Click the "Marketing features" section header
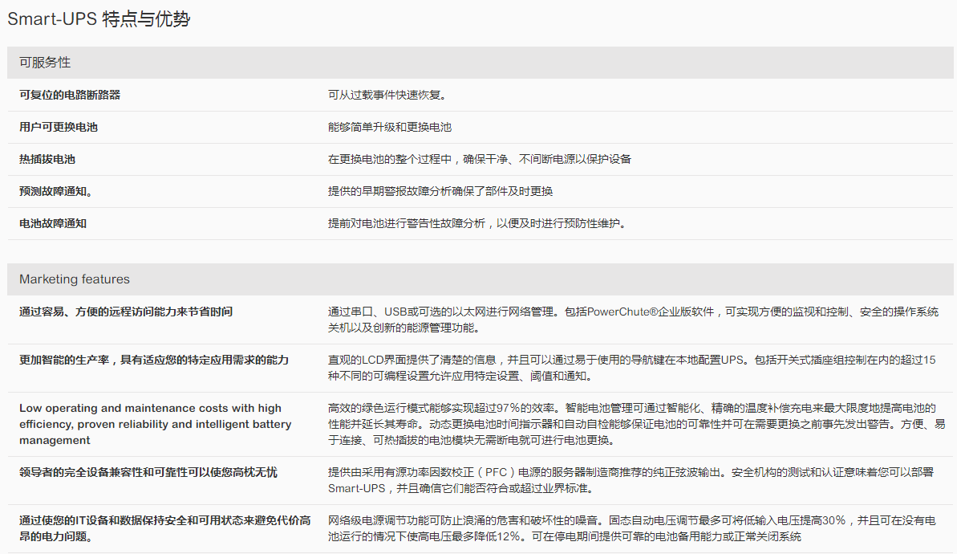 (75, 279)
